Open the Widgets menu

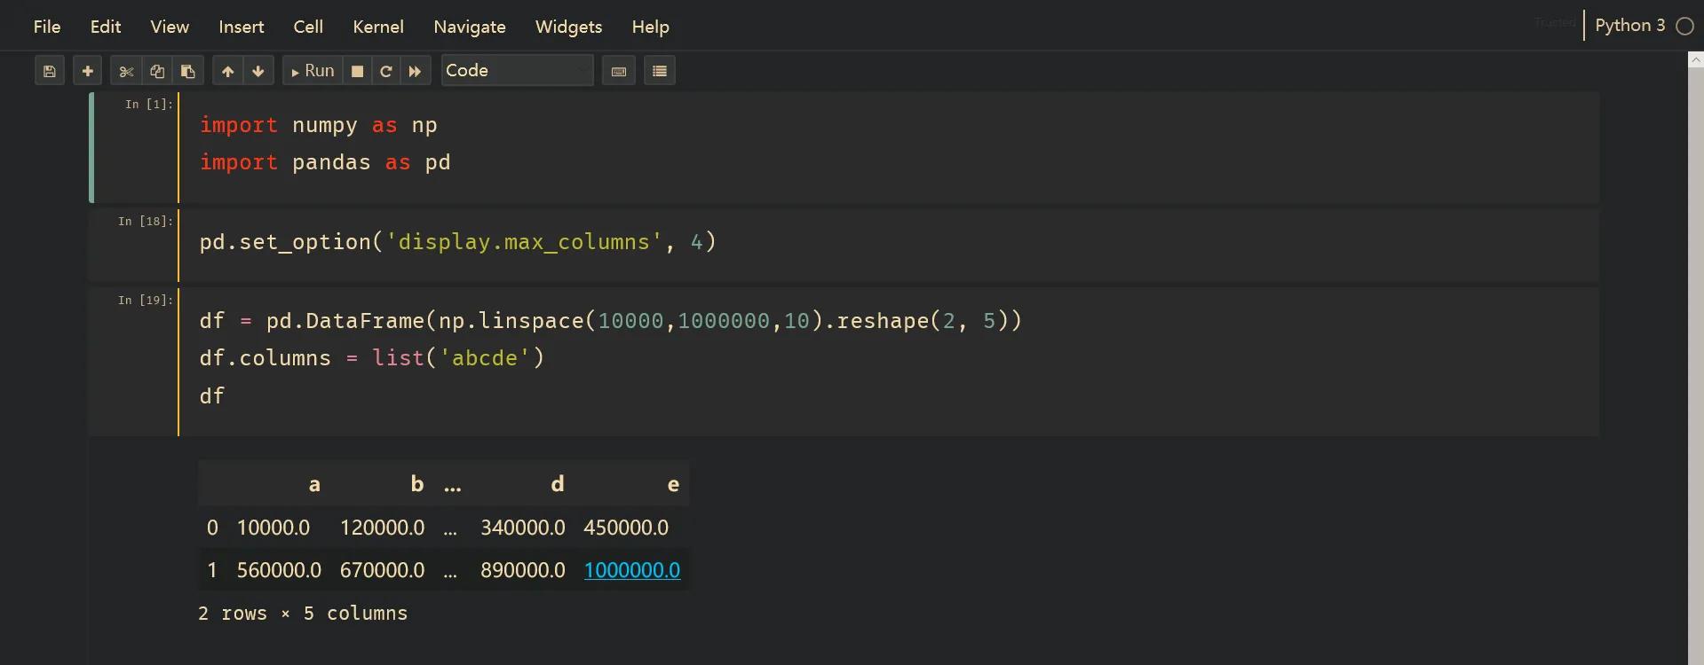coord(568,27)
